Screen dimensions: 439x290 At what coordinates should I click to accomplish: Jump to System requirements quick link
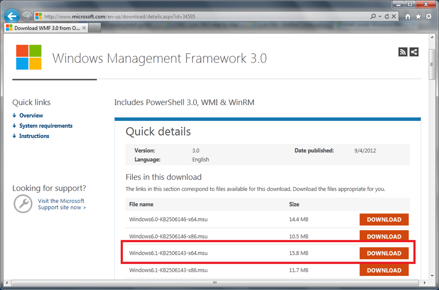click(x=46, y=126)
